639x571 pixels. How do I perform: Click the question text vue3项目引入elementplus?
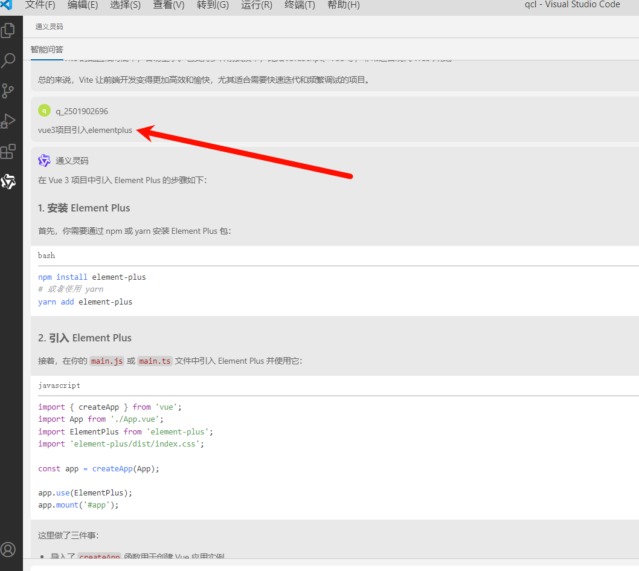(85, 130)
